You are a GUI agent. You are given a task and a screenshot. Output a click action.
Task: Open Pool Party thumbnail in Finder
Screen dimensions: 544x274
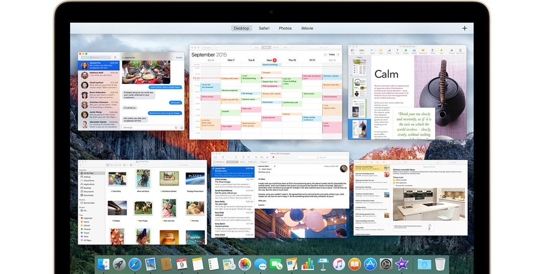click(117, 179)
